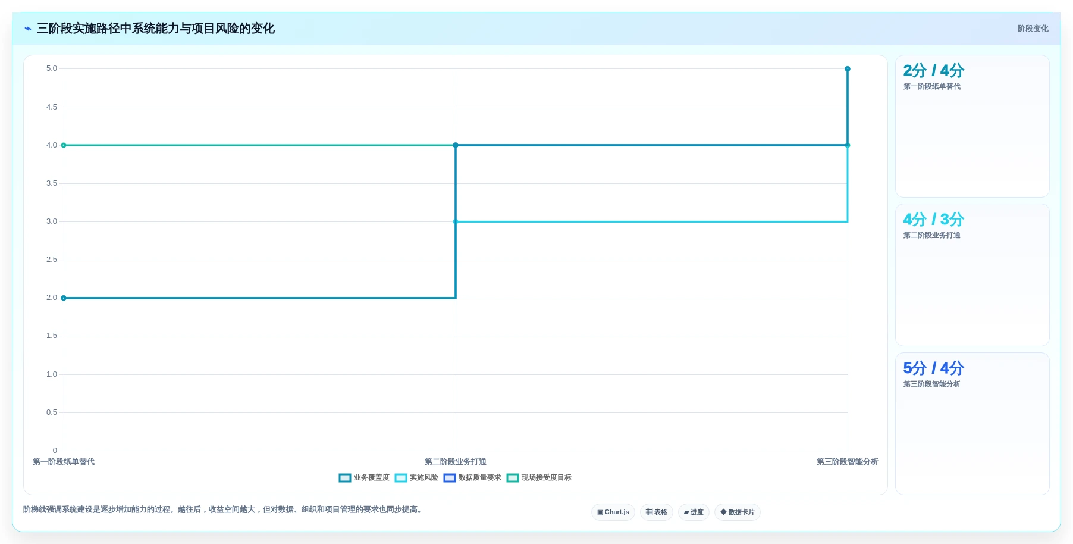This screenshot has height=544, width=1073.
Task: Click the 第二阶段业务打通 card caption
Action: [932, 236]
